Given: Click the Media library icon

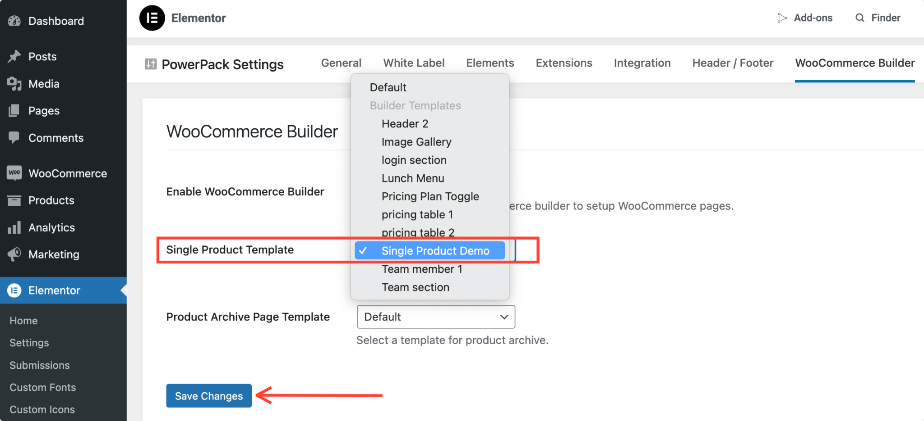Looking at the screenshot, I should coord(14,84).
